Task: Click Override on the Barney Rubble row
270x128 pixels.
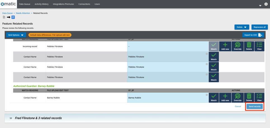Action: click(x=237, y=98)
